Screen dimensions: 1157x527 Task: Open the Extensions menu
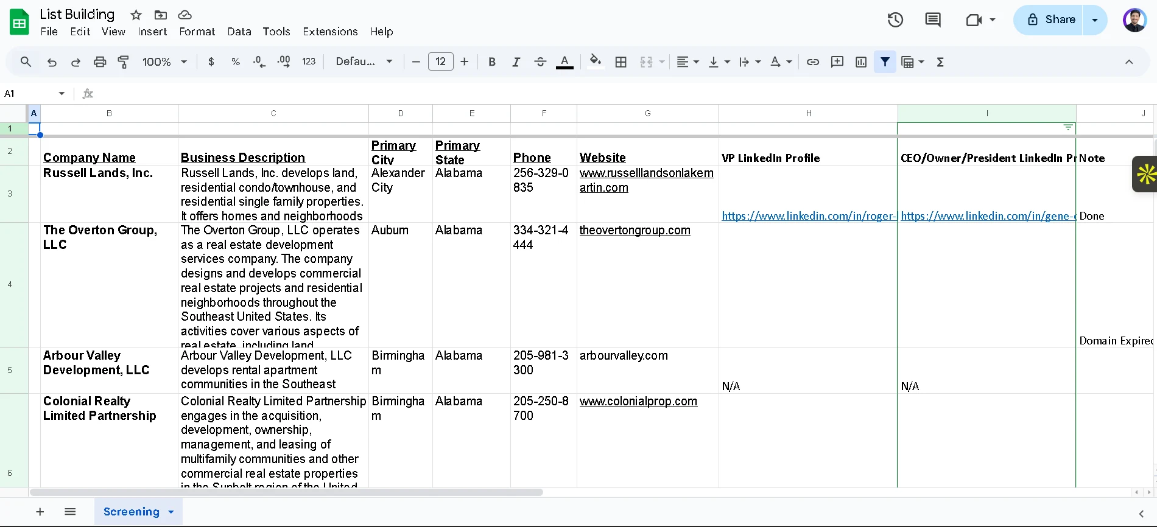[330, 32]
